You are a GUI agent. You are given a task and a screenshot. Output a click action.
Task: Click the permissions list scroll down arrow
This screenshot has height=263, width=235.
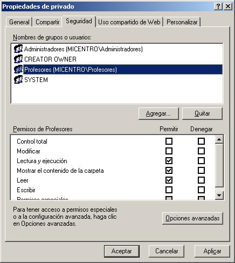click(219, 195)
